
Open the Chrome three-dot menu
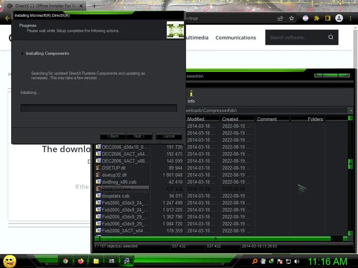coord(350,18)
